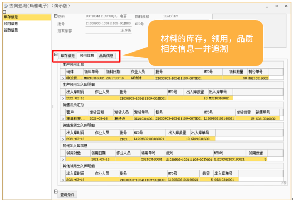Open the 查询条件 button
Image resolution: width=293 pixels, height=202 pixels.
click(67, 195)
